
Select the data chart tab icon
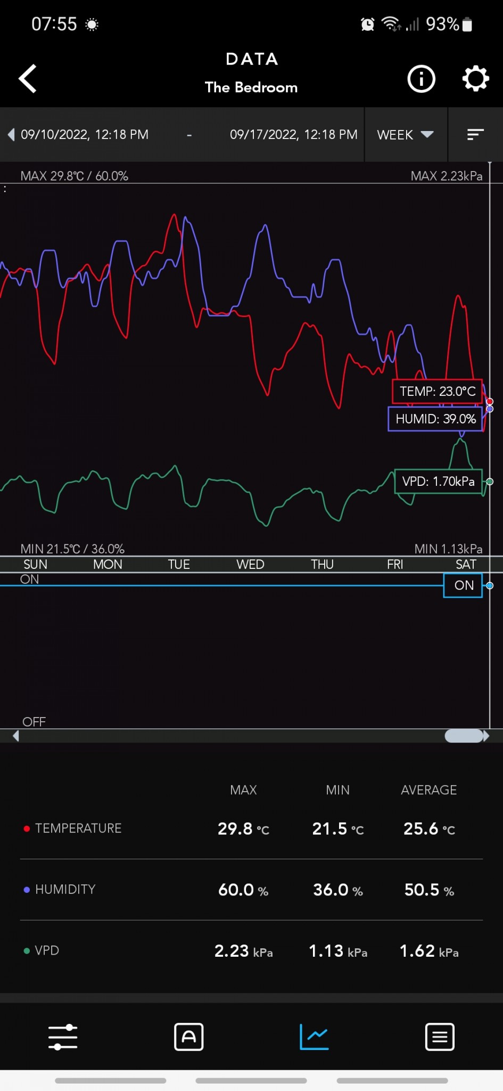coord(314,1037)
